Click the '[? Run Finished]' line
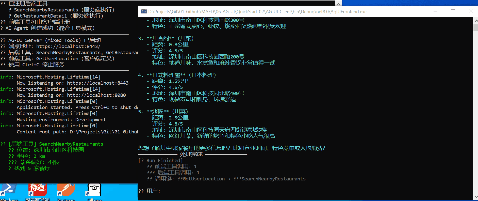This screenshot has width=478, height=201. (160, 160)
